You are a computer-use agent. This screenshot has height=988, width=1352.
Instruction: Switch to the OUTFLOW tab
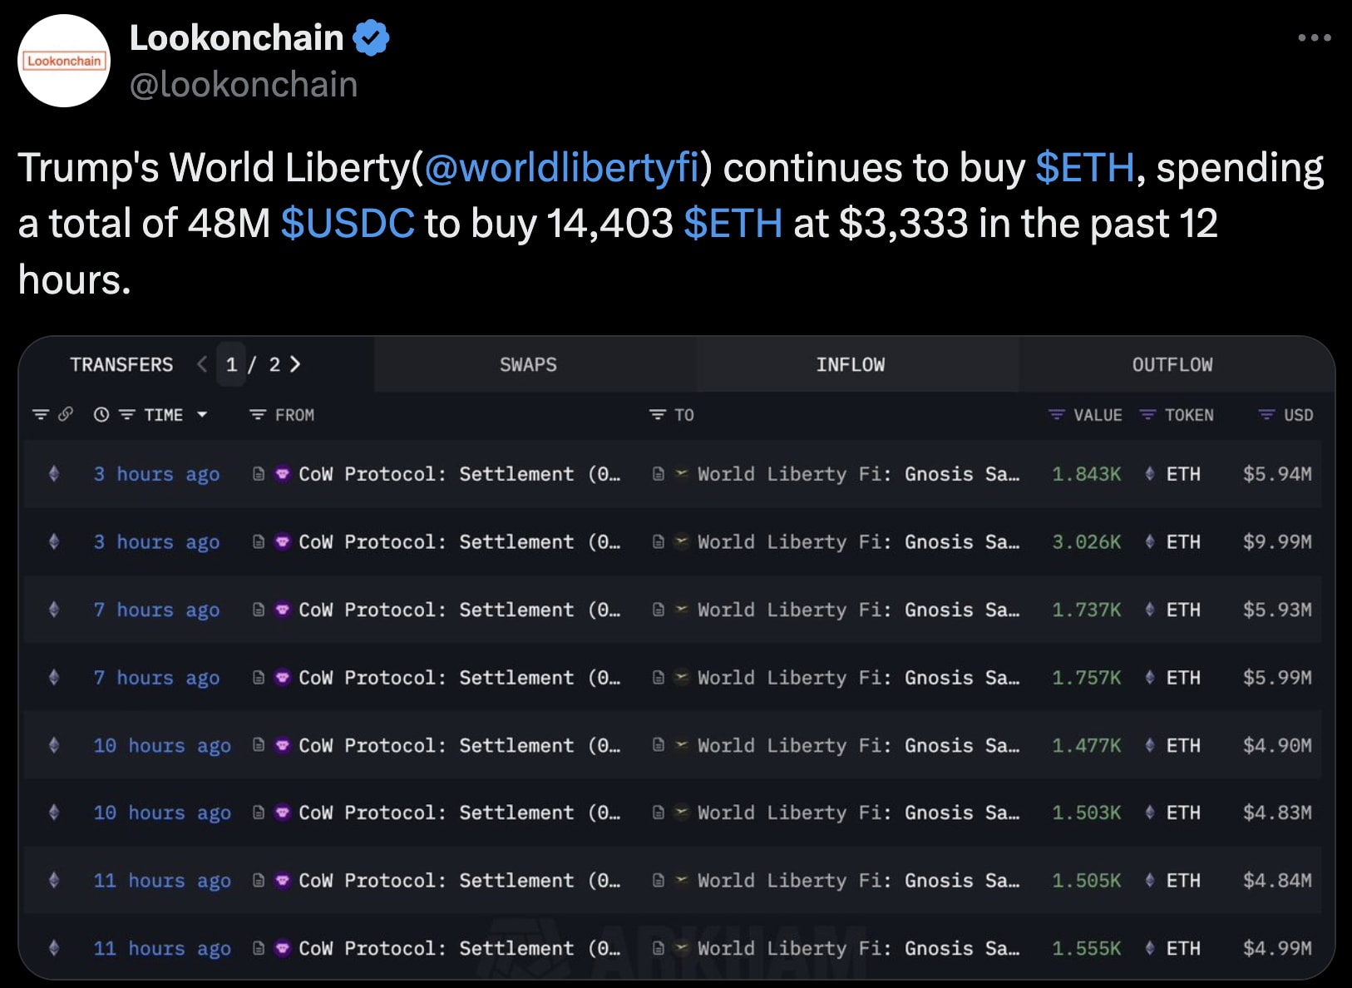(x=1172, y=364)
